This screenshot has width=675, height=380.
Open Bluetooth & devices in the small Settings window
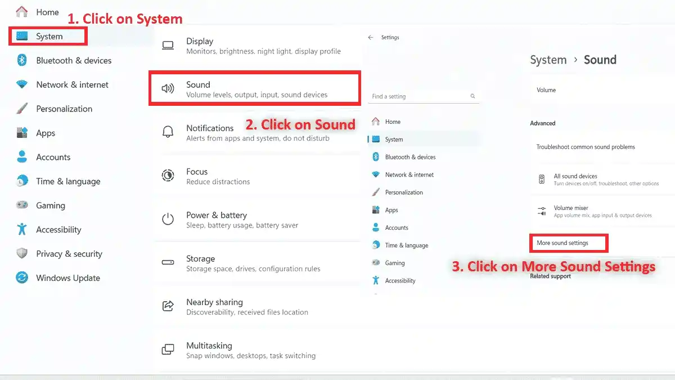click(410, 157)
